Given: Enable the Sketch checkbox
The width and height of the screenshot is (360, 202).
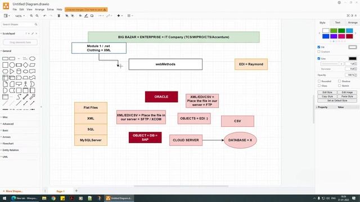Looking at the screenshot, I should coord(339,86).
